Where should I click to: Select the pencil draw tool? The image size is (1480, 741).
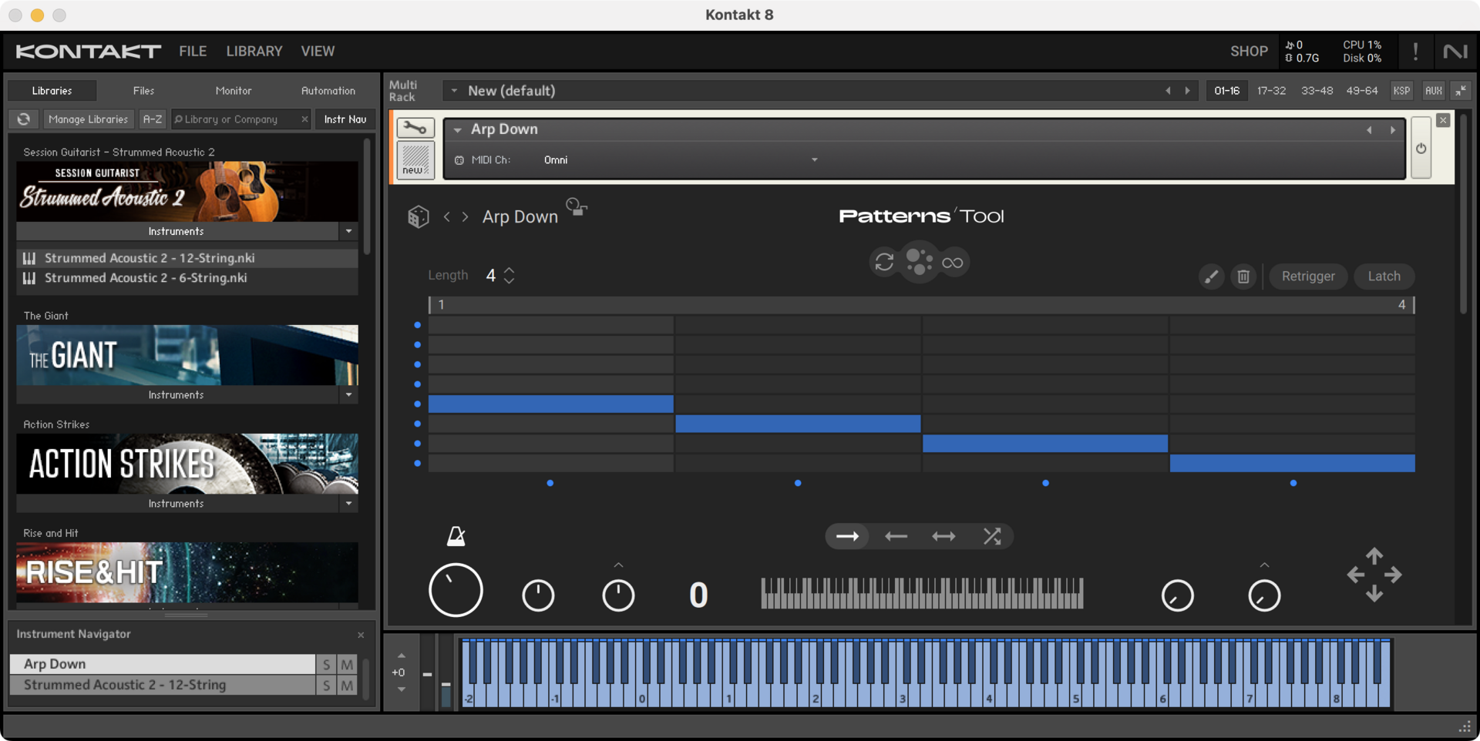point(1211,277)
